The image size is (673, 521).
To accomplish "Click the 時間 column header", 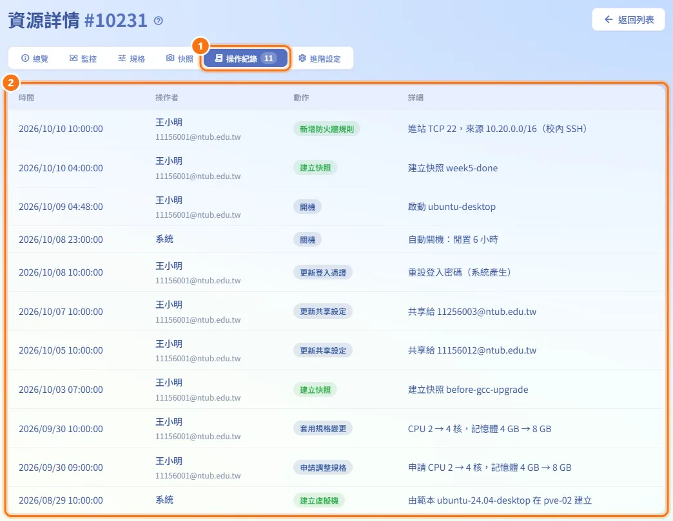I will click(x=26, y=98).
